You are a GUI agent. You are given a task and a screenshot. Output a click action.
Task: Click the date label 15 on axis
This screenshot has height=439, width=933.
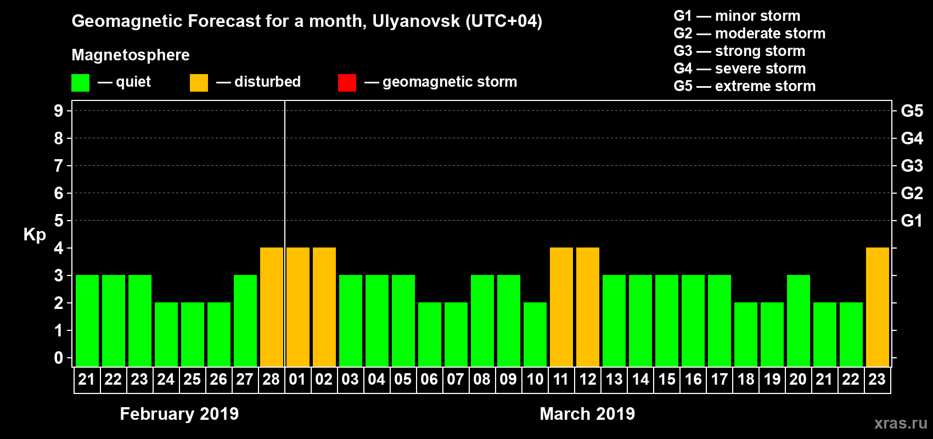pyautogui.click(x=667, y=379)
